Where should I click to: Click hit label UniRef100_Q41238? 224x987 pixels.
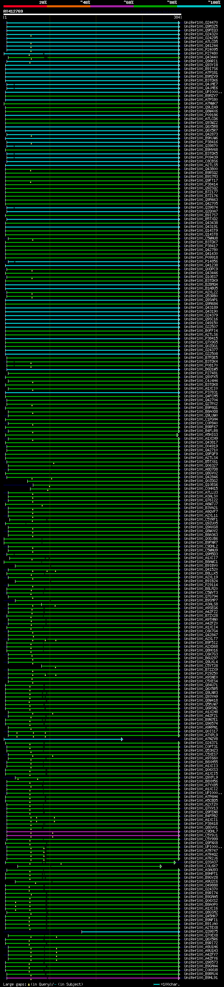(x=201, y=265)
